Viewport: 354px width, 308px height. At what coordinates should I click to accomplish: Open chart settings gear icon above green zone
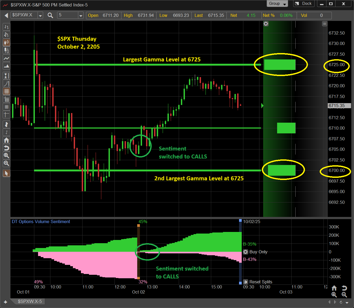266,24
